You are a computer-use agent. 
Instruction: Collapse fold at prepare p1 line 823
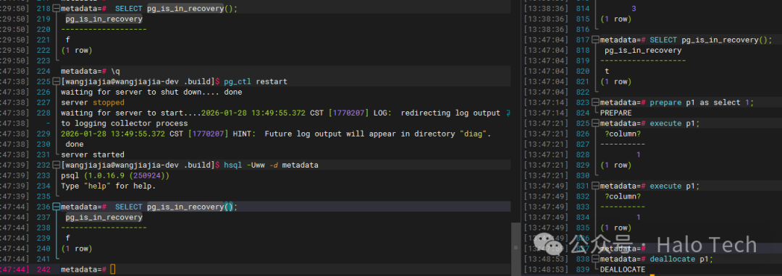coord(596,103)
